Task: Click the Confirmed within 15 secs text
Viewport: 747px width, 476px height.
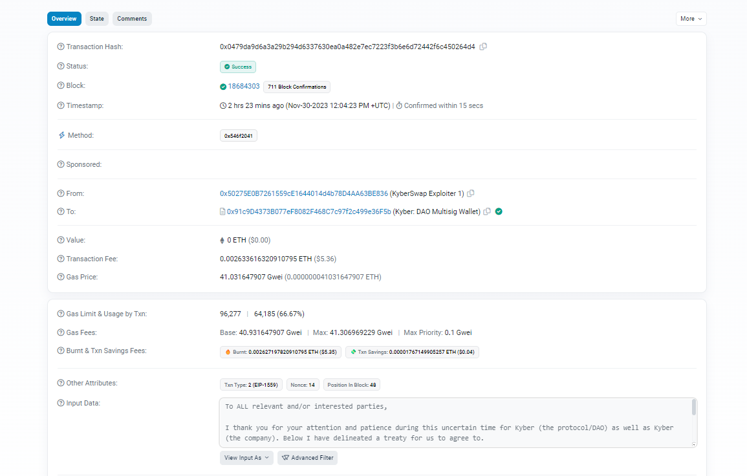Action: (444, 106)
